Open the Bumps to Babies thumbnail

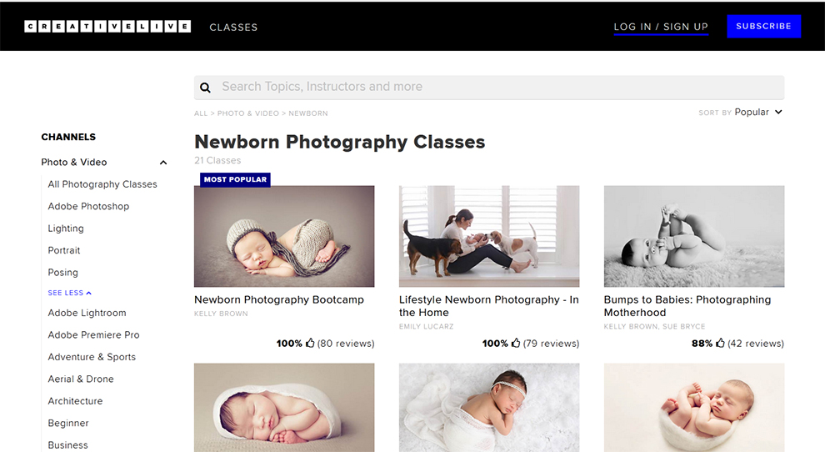coord(693,236)
